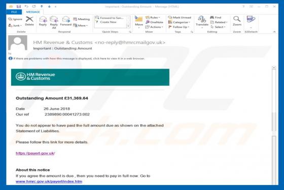Click the EZDetach add-in icon
The image size is (284, 190).
click(251, 19)
